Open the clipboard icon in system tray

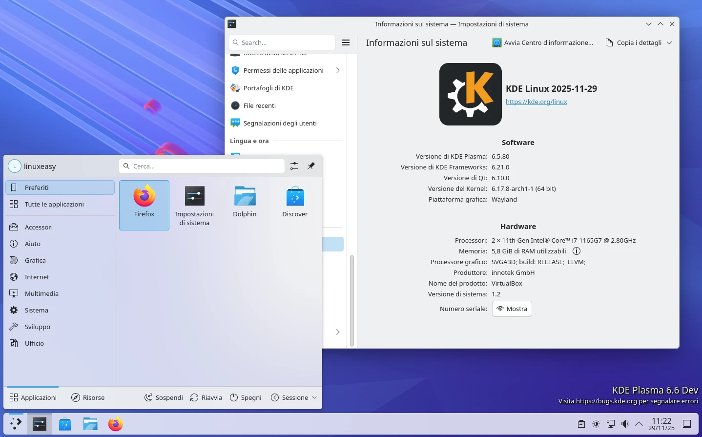pyautogui.click(x=581, y=424)
